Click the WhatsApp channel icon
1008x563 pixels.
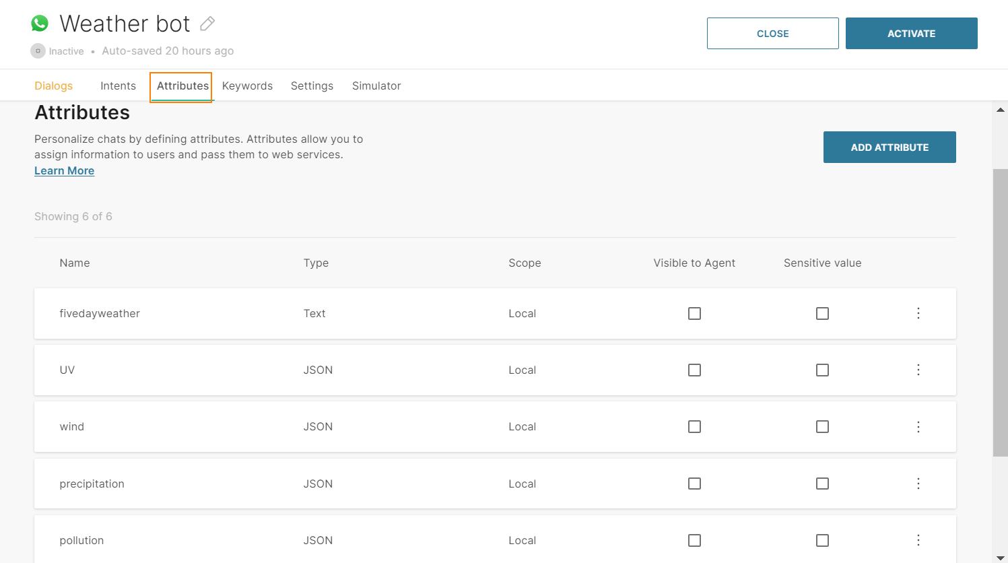pyautogui.click(x=40, y=24)
